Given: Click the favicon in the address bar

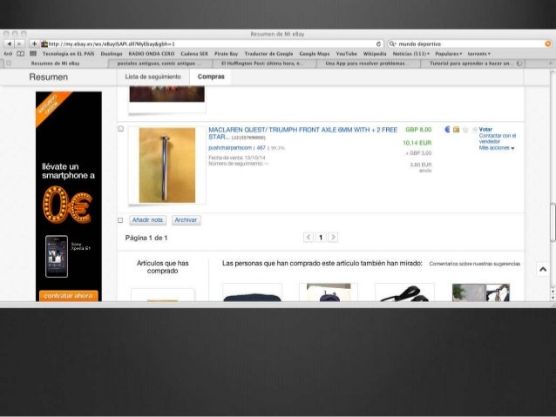Looking at the screenshot, I should click(44, 44).
